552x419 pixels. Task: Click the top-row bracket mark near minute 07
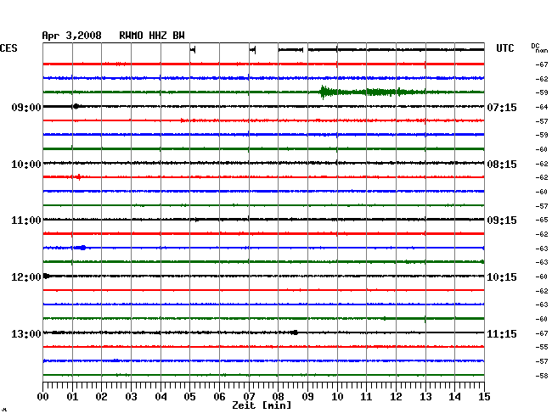click(x=252, y=50)
